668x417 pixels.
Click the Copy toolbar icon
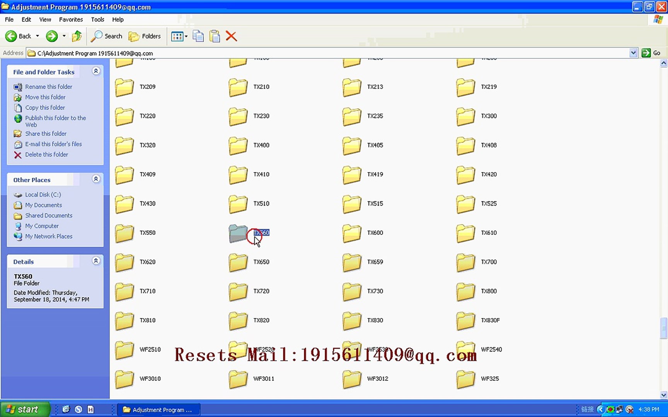click(x=198, y=36)
